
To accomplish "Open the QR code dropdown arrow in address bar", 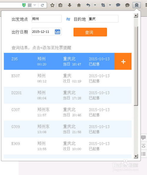I will click(35, 5).
